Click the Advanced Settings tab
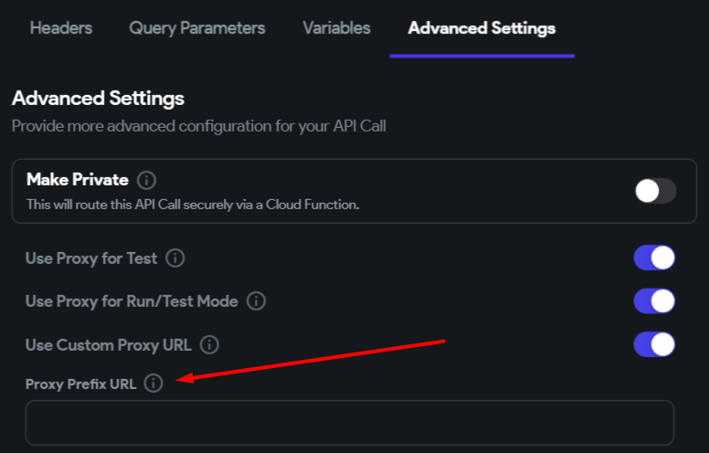 (x=481, y=28)
